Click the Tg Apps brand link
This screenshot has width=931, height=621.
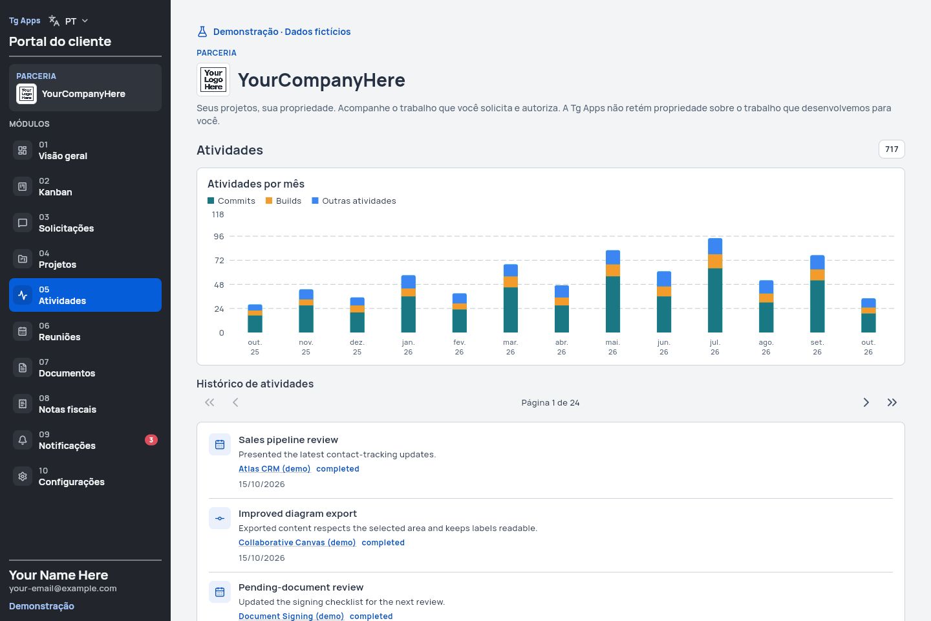pos(25,21)
